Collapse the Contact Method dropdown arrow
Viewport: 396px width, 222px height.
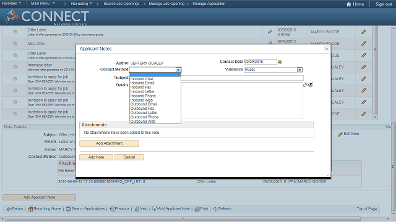click(x=178, y=70)
